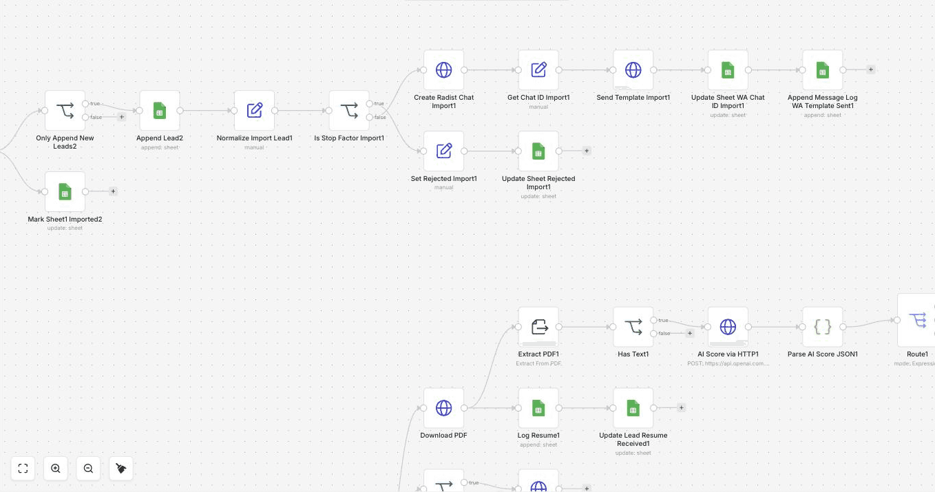Select the Normalize Import Lead1 edit node
The width and height of the screenshot is (935, 492).
coord(254,110)
